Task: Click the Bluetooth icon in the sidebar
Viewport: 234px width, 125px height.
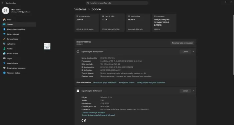Action: tap(4, 29)
